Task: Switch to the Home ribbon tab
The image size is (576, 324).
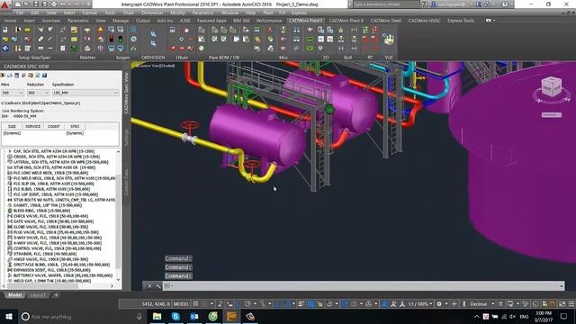Action: 10,21
